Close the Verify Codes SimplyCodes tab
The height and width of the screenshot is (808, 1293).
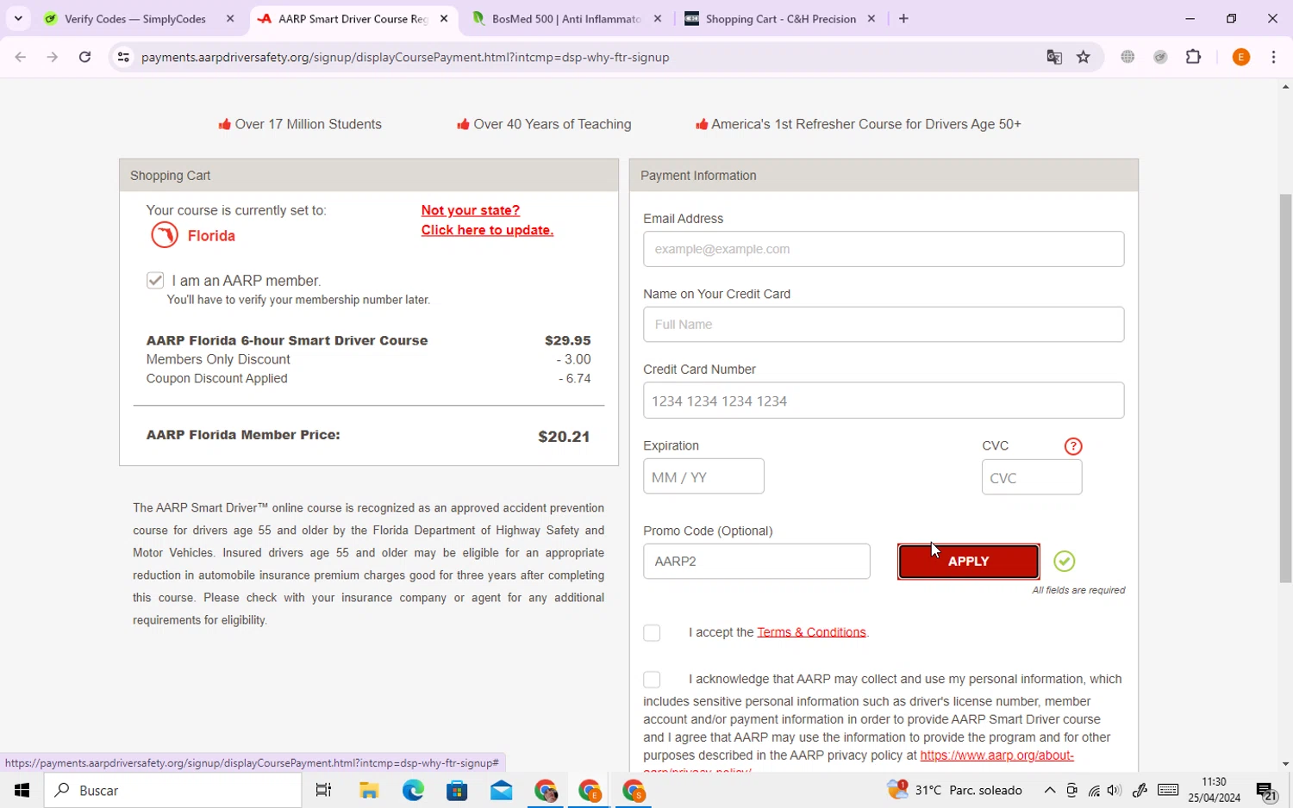coord(230,19)
